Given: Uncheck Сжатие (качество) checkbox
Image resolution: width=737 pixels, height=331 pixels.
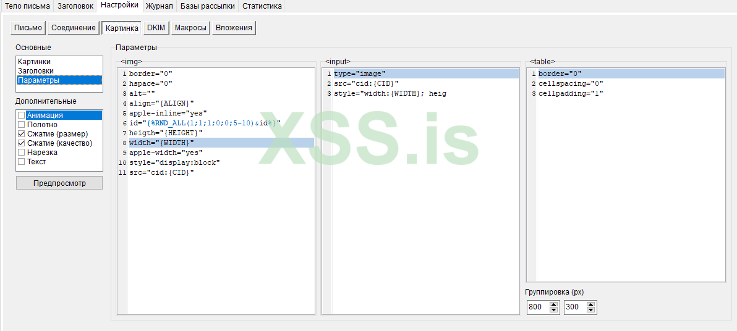Looking at the screenshot, I should pyautogui.click(x=21, y=143).
